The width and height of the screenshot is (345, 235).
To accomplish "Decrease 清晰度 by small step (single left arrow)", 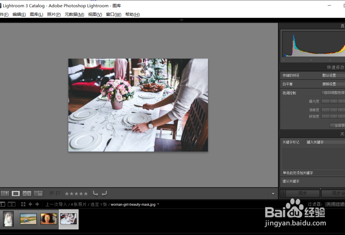I will [x=334, y=110].
